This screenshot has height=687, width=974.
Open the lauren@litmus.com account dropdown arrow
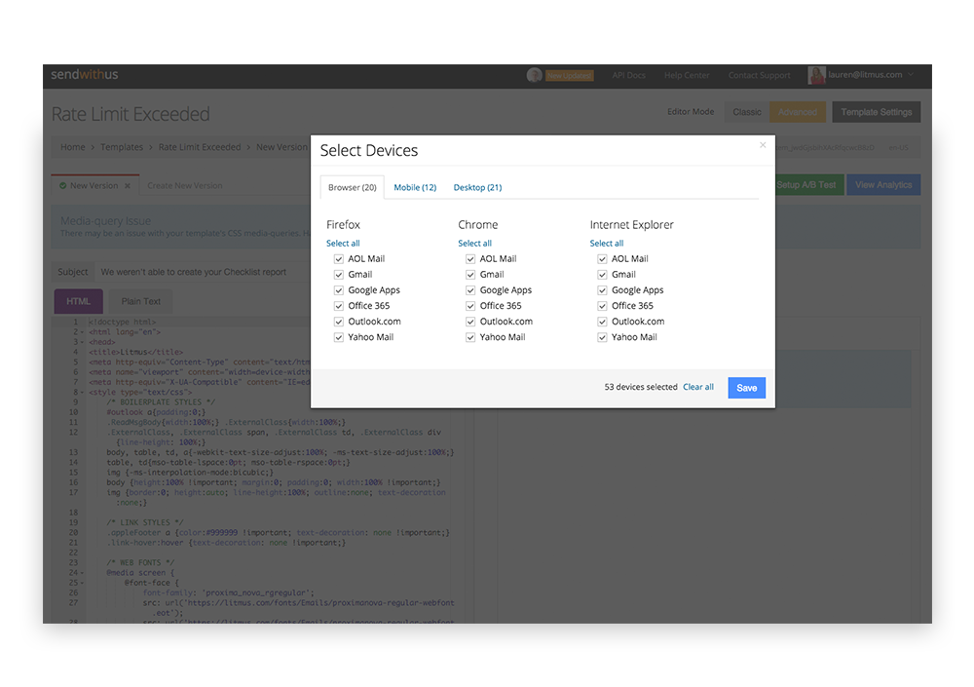pos(911,75)
